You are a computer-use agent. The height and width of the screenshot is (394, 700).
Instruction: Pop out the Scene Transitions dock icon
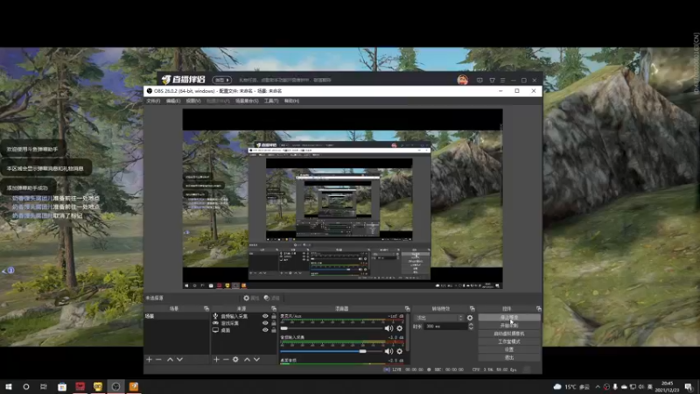coord(472,309)
